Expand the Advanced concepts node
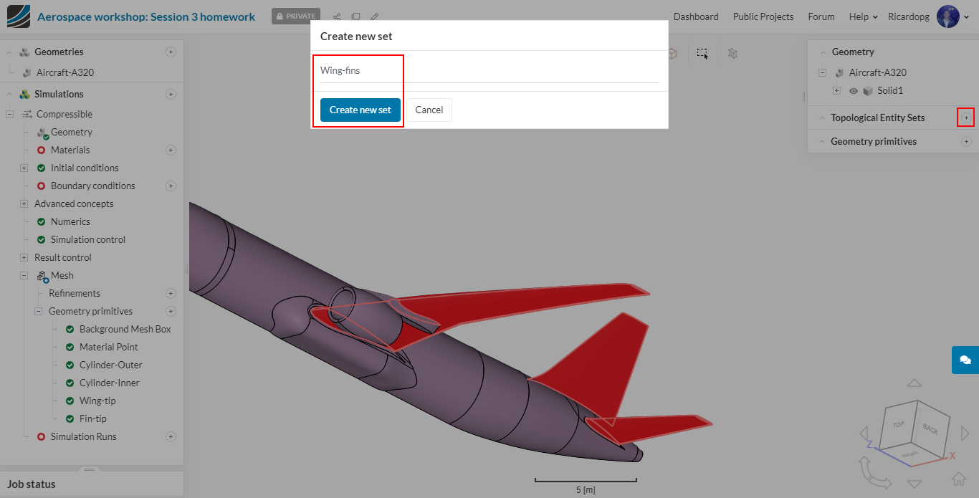 click(24, 203)
